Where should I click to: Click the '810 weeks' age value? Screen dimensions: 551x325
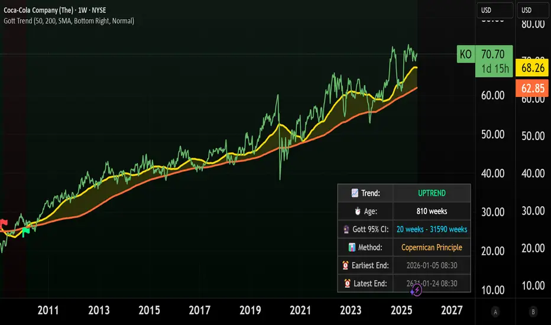click(432, 211)
